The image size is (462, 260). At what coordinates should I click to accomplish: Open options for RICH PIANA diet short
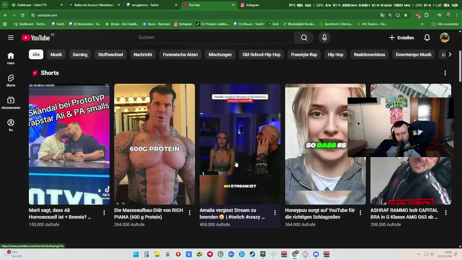tap(189, 213)
